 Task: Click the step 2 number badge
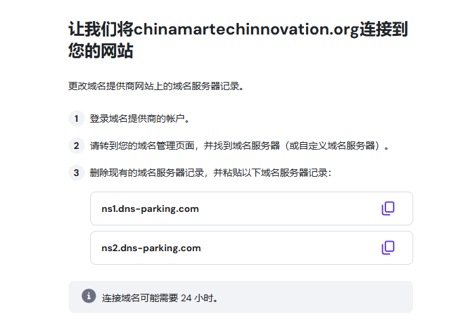77,146
